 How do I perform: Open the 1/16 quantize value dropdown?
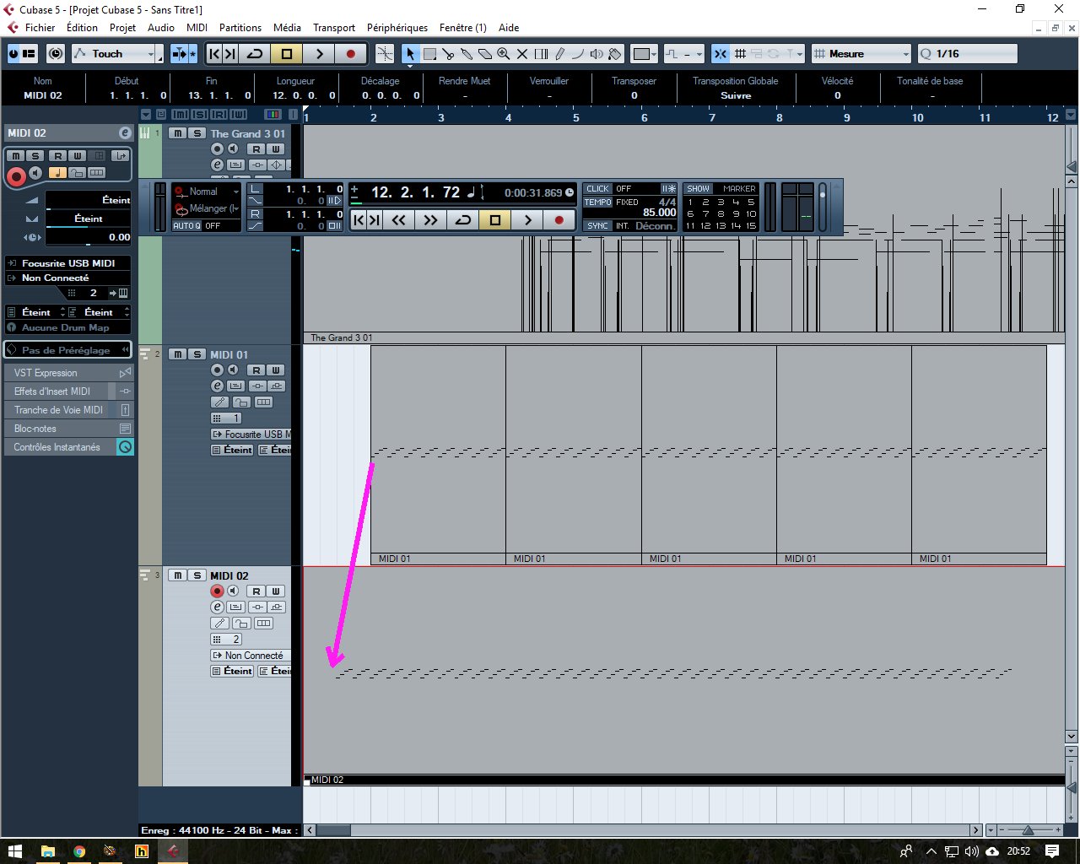tap(967, 54)
